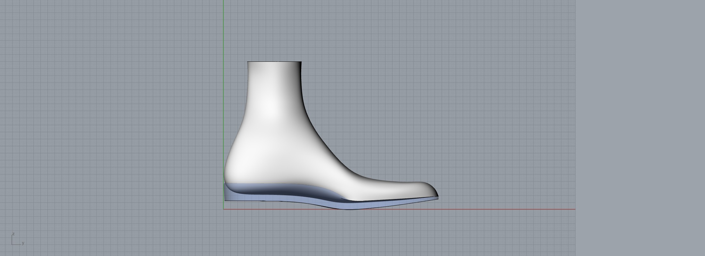This screenshot has width=705, height=256.
Task: Click the green vertical axis line
Action: (x=223, y=32)
